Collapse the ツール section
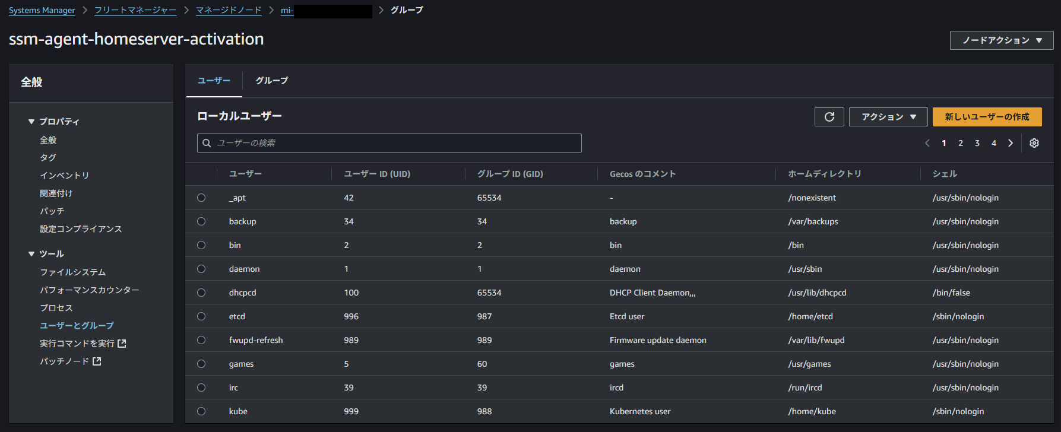Image resolution: width=1061 pixels, height=432 pixels. (31, 254)
